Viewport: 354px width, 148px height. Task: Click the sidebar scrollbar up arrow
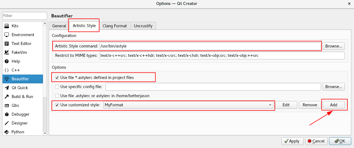(45, 23)
